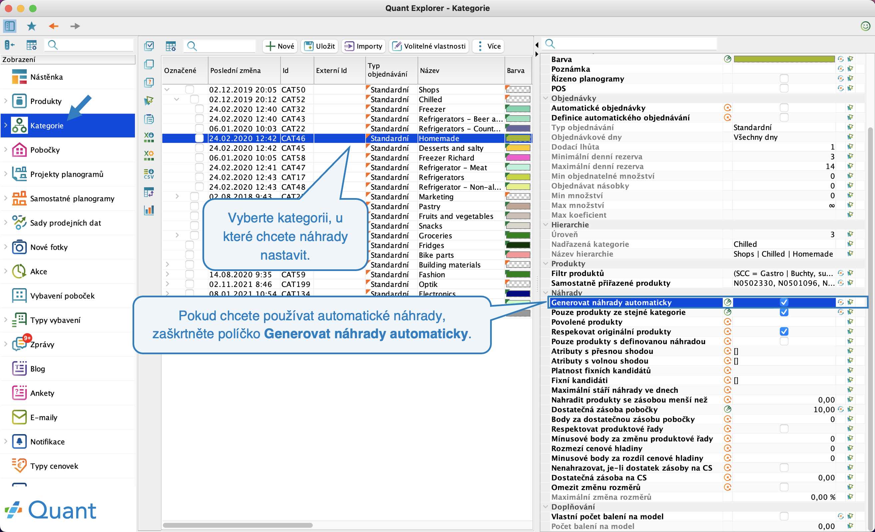Toggle Pouze produkty ze stejné kategorie
This screenshot has width=875, height=532.
pyautogui.click(x=784, y=312)
